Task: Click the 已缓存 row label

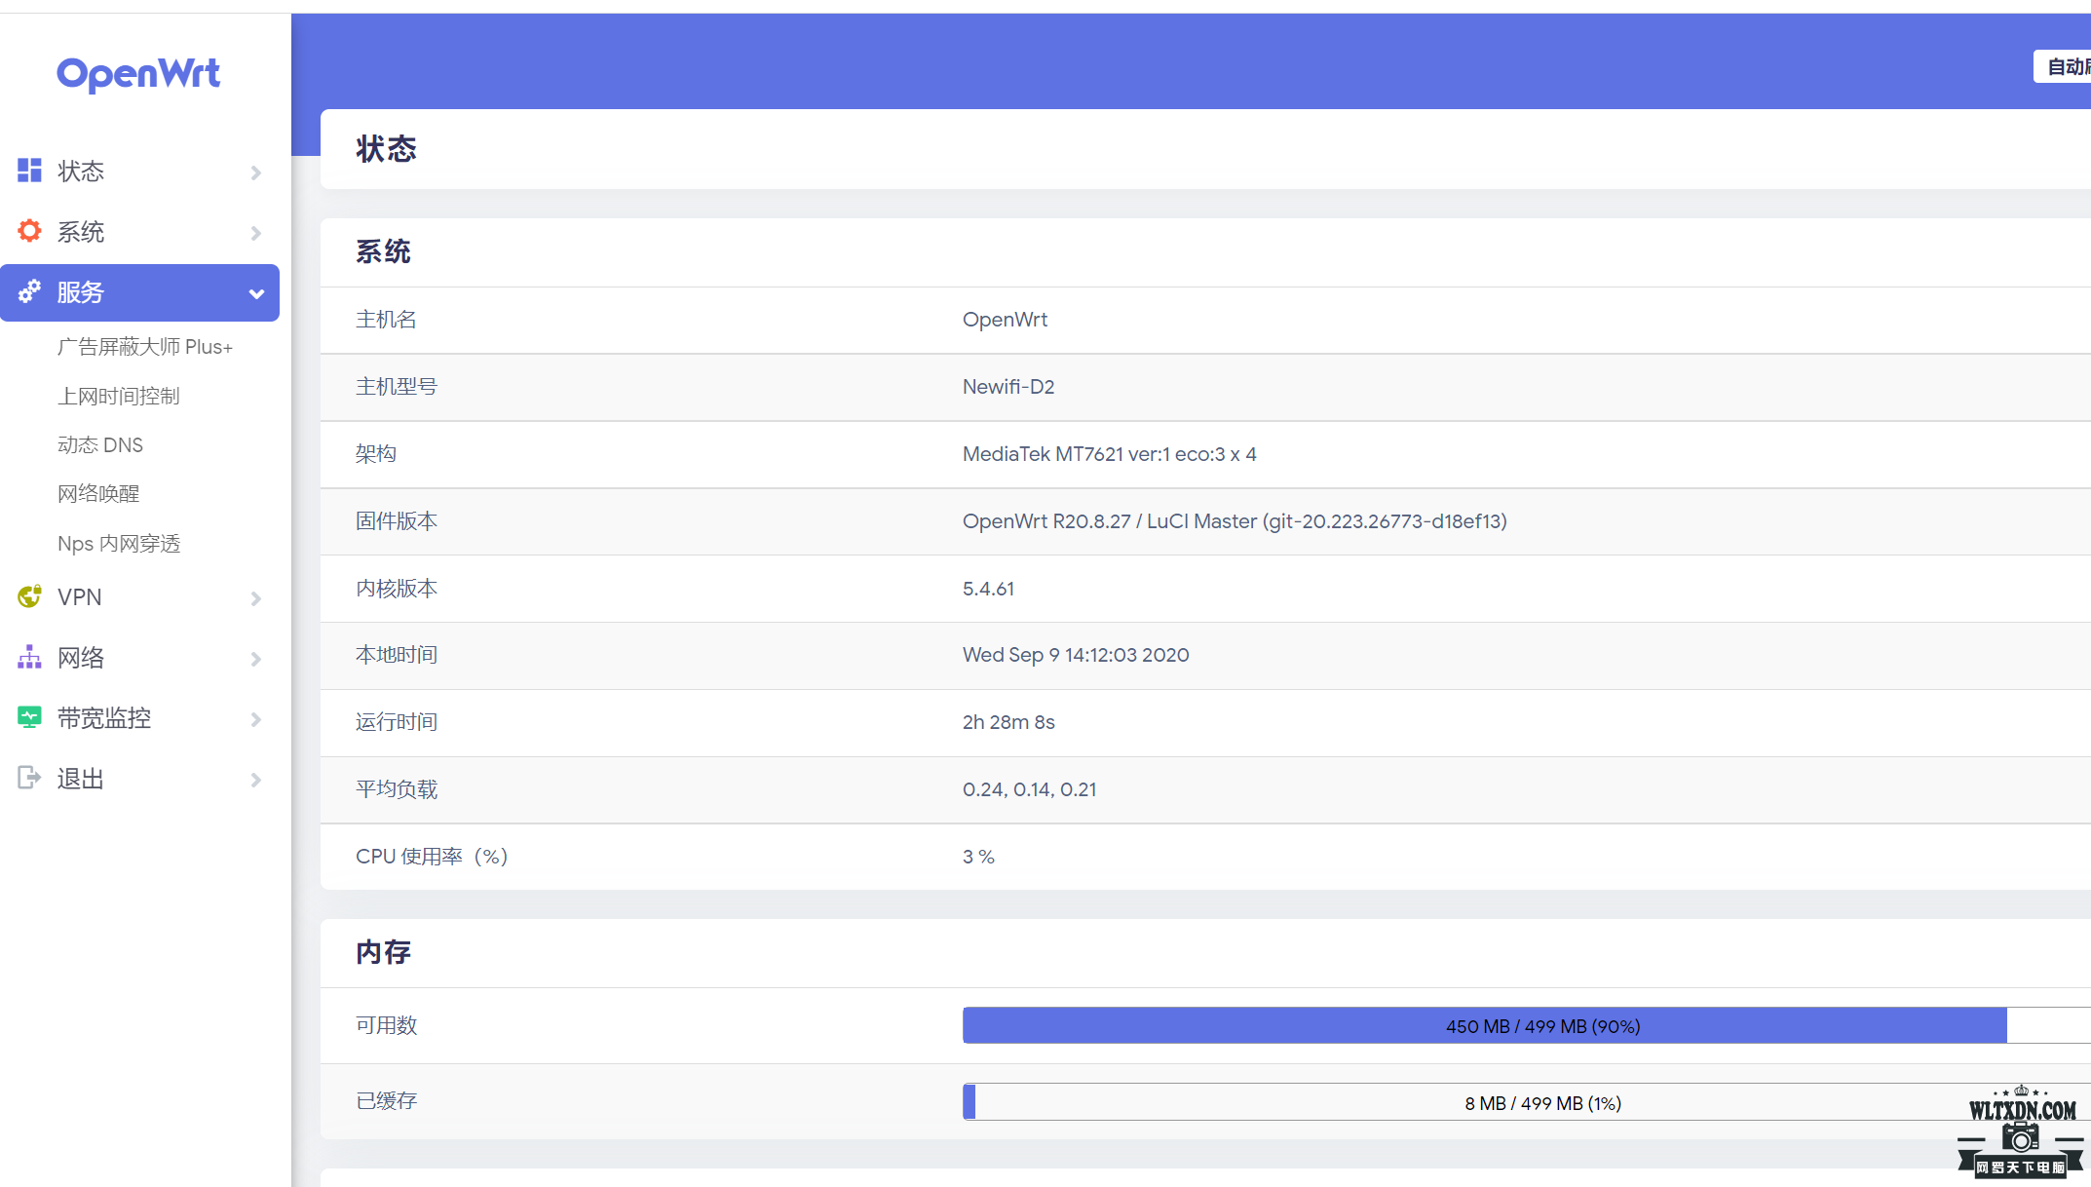Action: [386, 1101]
